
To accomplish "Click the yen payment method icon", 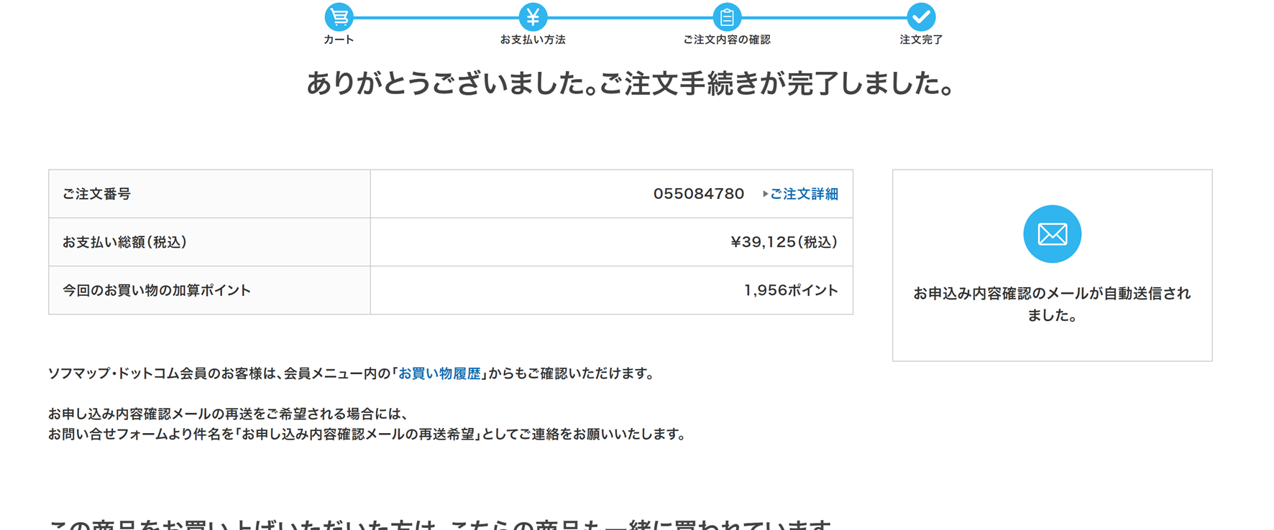I will pos(533,17).
